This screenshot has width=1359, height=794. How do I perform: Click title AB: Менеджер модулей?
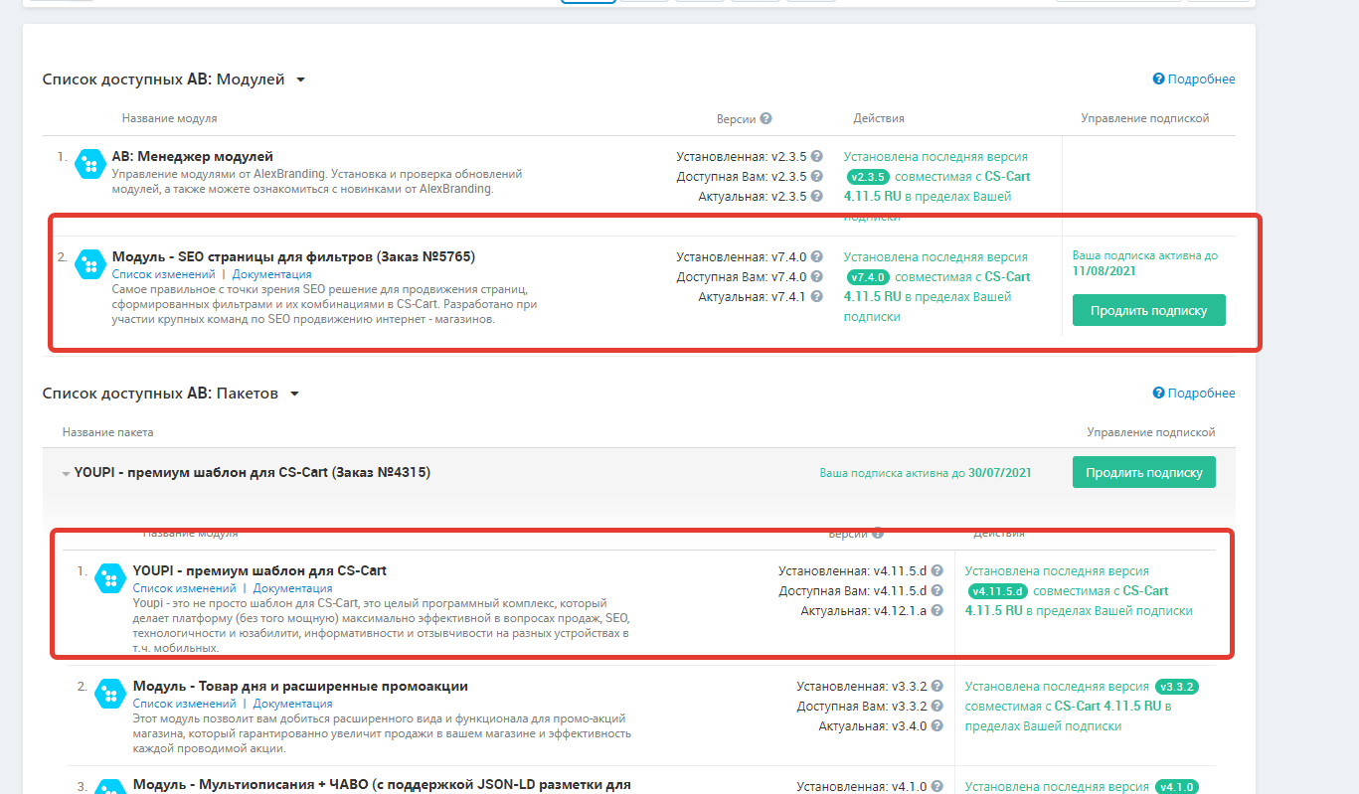point(193,157)
